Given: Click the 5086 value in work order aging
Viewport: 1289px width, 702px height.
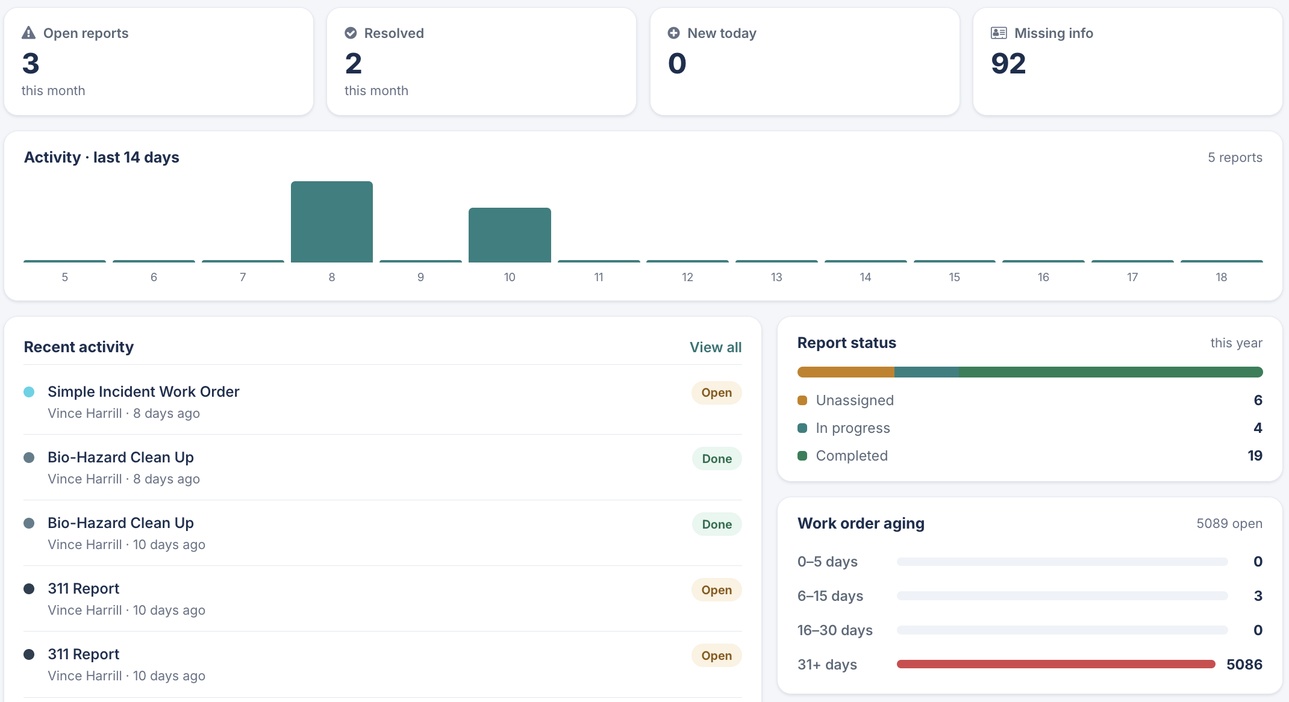Looking at the screenshot, I should pyautogui.click(x=1244, y=665).
